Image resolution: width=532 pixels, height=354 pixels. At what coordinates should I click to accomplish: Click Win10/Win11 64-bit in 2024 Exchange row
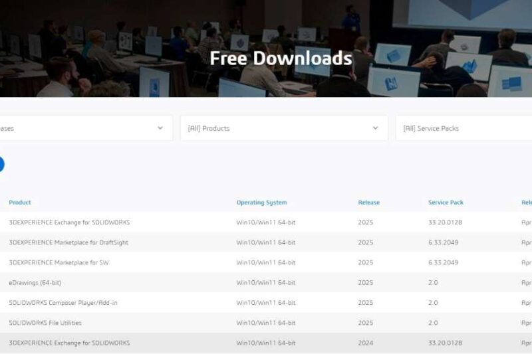(x=265, y=343)
